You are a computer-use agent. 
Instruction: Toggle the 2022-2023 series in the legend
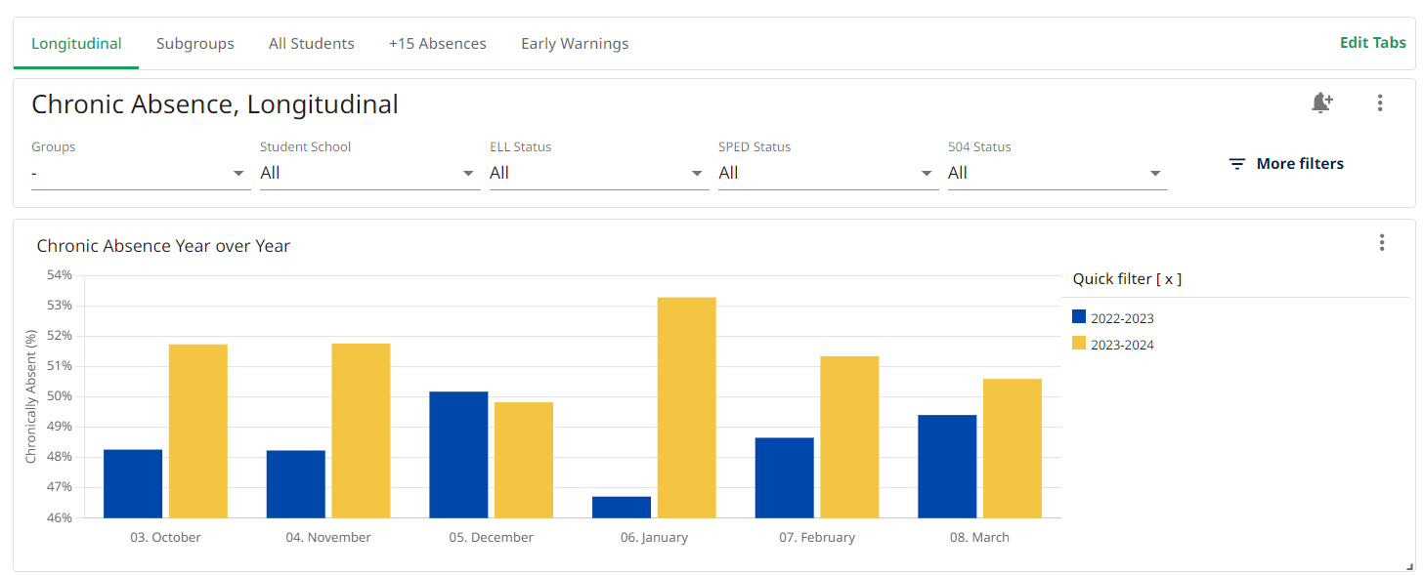(x=1123, y=317)
